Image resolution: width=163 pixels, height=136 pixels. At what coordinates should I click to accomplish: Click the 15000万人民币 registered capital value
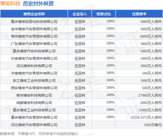(x=150, y=110)
